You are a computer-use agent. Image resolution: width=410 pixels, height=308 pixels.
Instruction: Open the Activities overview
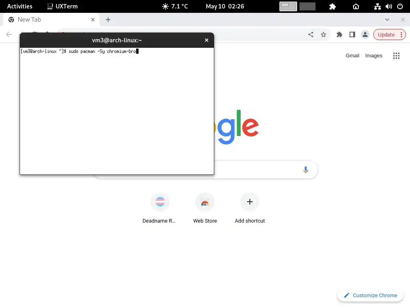point(20,6)
